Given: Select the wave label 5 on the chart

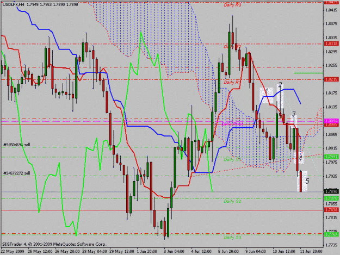Looking at the screenshot, I should [307, 181].
